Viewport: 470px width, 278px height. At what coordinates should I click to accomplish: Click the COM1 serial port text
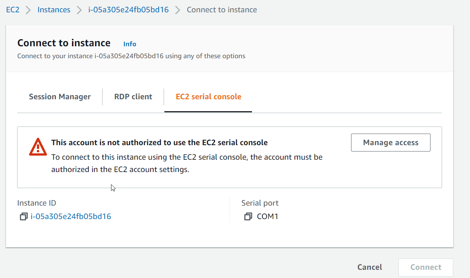(x=268, y=216)
